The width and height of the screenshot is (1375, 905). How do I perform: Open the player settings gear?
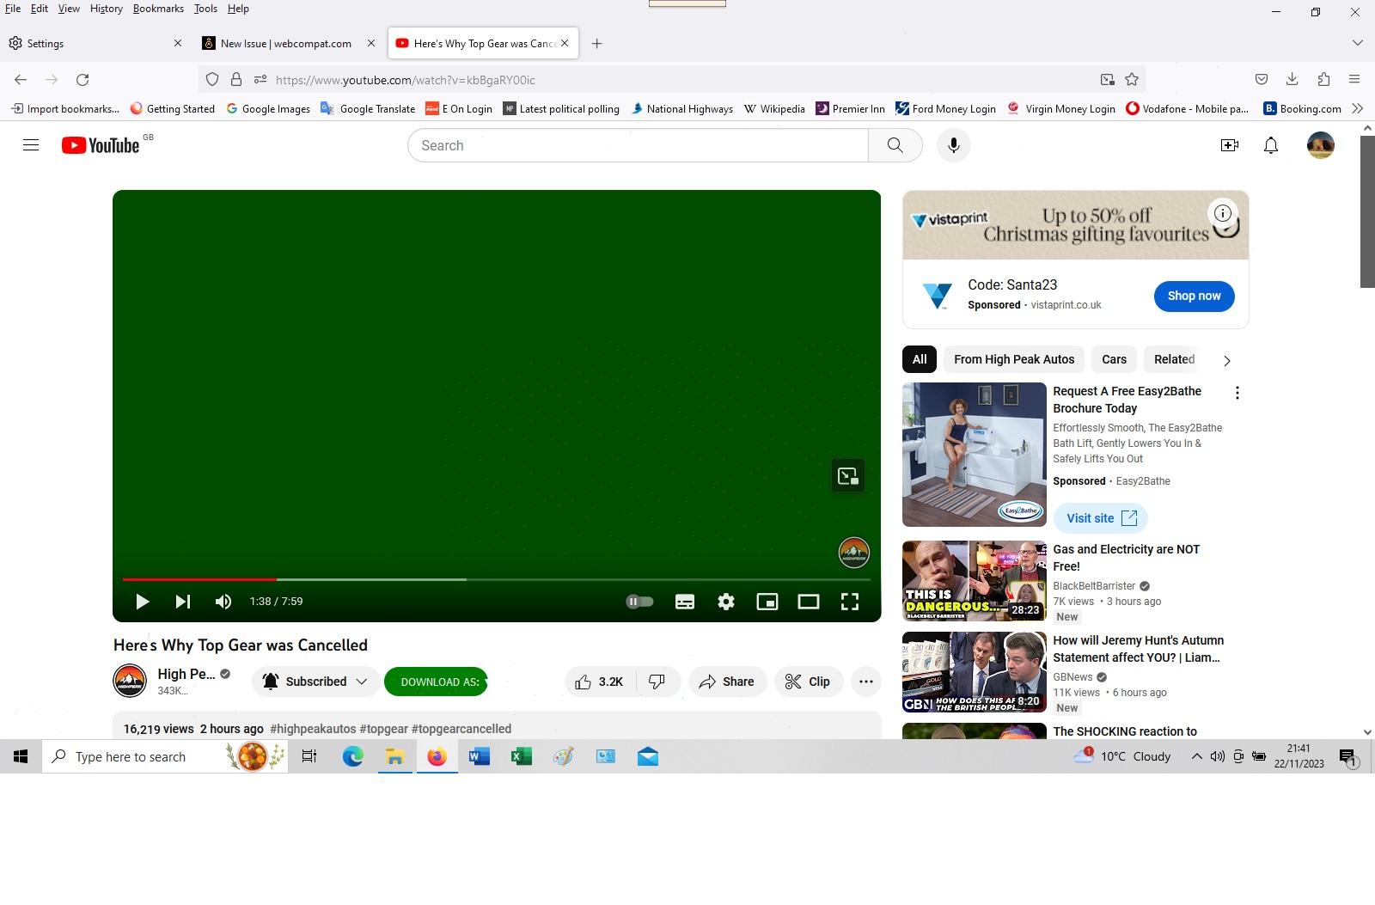[x=725, y=602]
